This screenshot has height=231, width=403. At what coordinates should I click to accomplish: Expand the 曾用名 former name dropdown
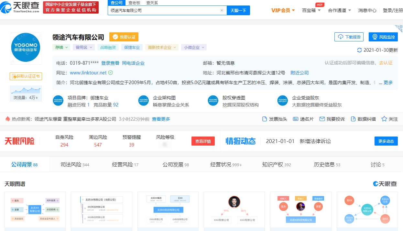tap(83, 47)
